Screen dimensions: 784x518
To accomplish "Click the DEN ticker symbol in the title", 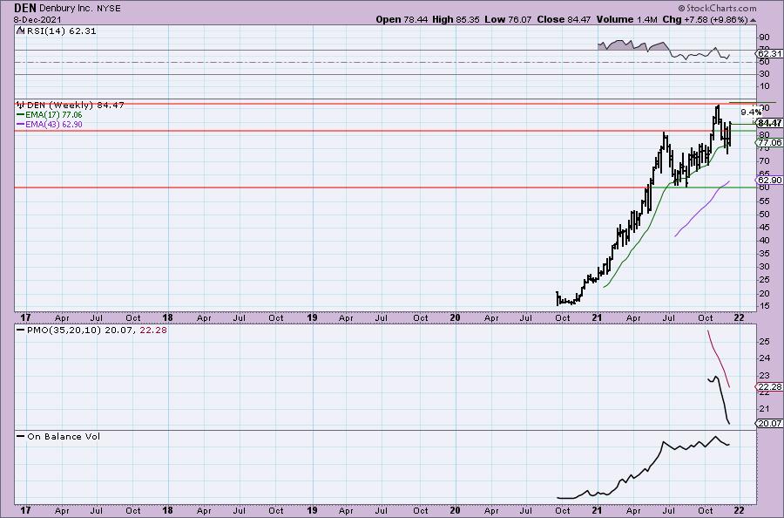I will pos(25,8).
